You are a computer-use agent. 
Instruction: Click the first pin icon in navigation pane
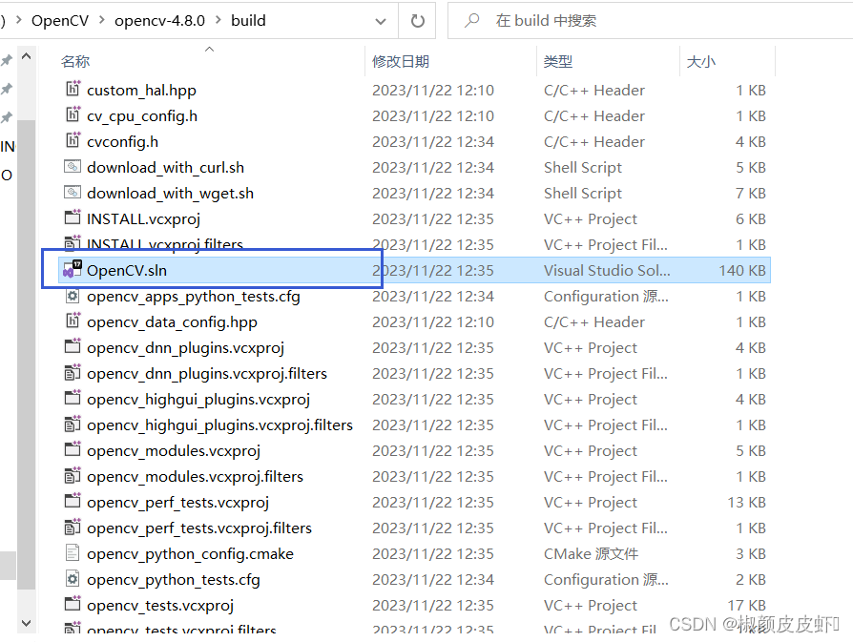pos(7,60)
